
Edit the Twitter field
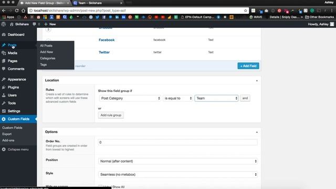coord(104,52)
